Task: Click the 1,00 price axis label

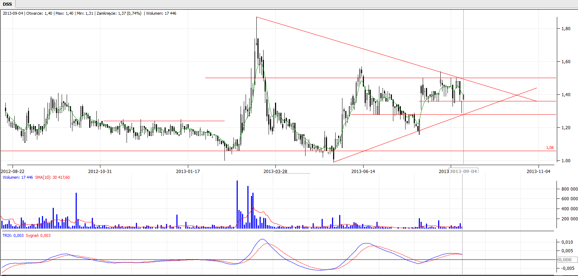Action: coord(566,161)
